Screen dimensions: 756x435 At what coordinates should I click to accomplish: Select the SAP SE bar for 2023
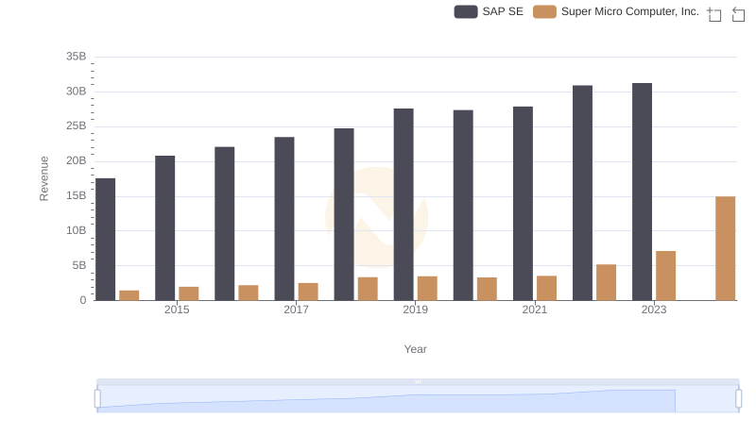pos(642,192)
